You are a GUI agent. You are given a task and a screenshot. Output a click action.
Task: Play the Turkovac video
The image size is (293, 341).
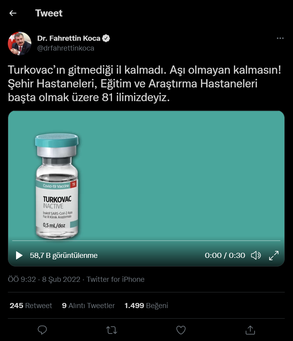(19, 255)
